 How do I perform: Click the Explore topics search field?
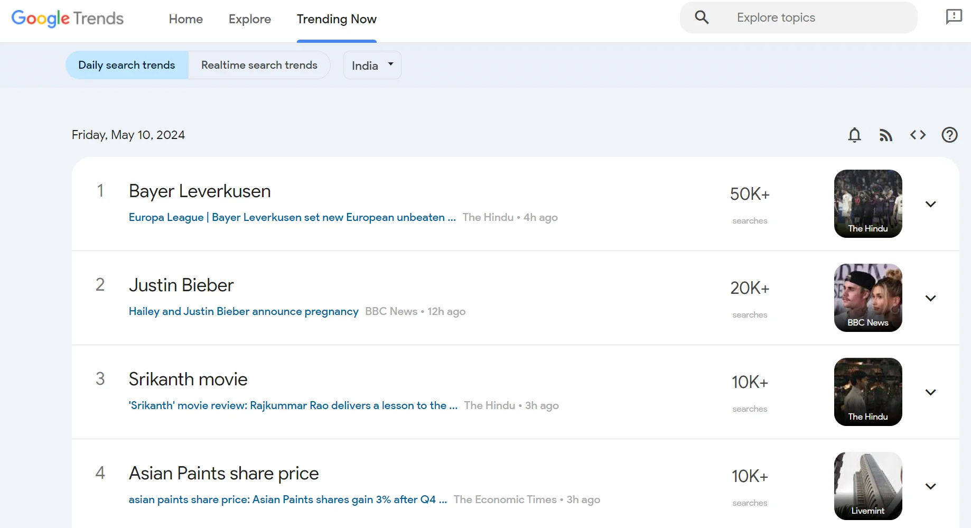[799, 17]
